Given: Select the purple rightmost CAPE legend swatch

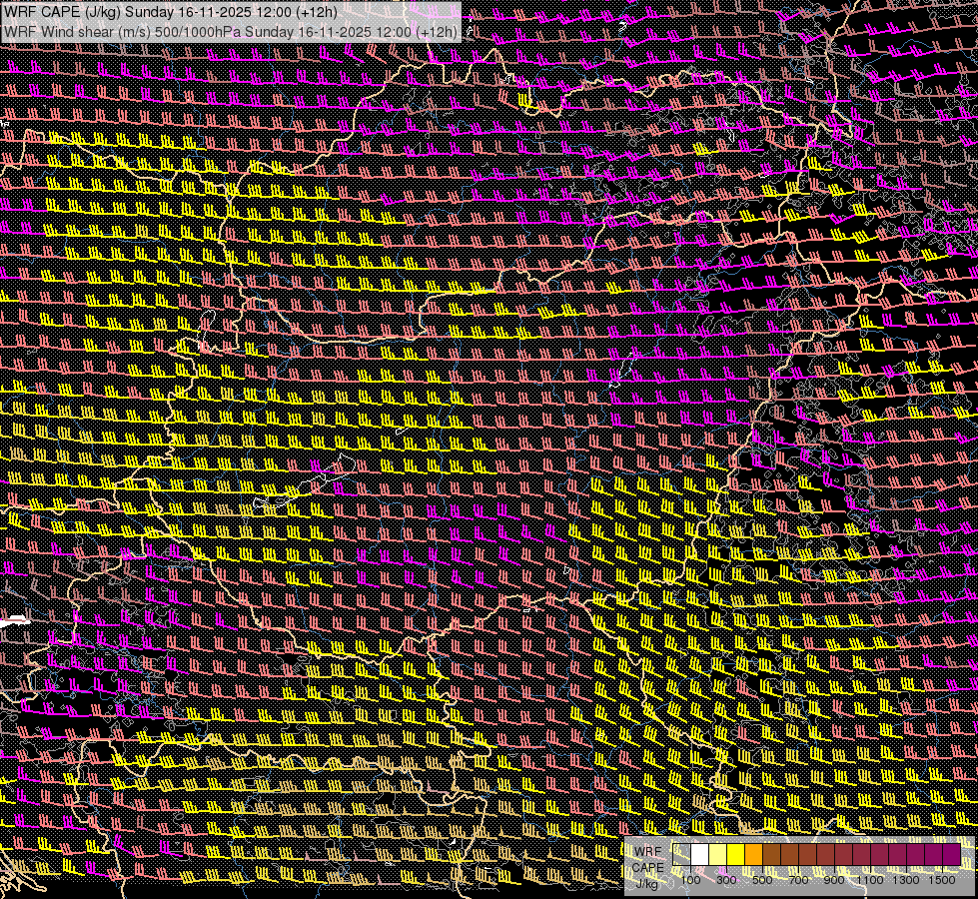Looking at the screenshot, I should (951, 855).
